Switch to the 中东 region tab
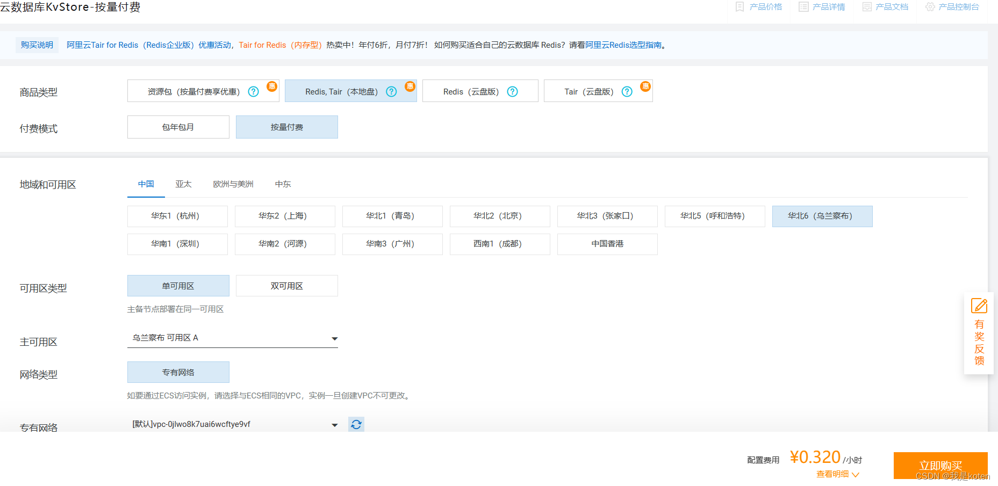The image size is (998, 486). point(283,184)
